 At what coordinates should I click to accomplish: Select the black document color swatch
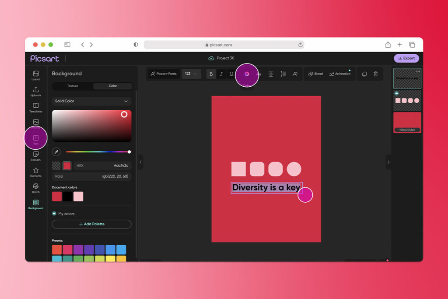click(68, 196)
